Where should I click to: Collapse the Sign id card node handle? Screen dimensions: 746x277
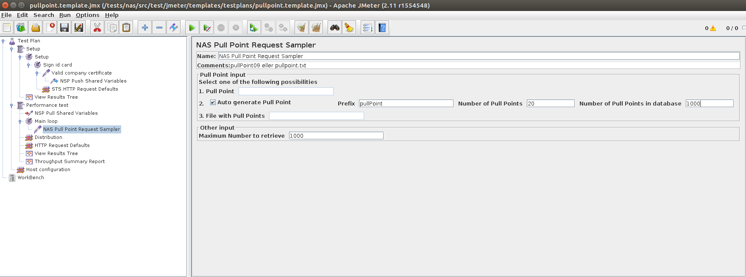28,65
